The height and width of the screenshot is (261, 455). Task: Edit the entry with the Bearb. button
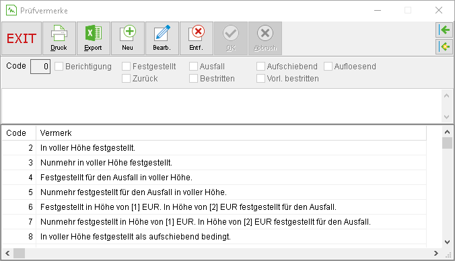pos(162,38)
